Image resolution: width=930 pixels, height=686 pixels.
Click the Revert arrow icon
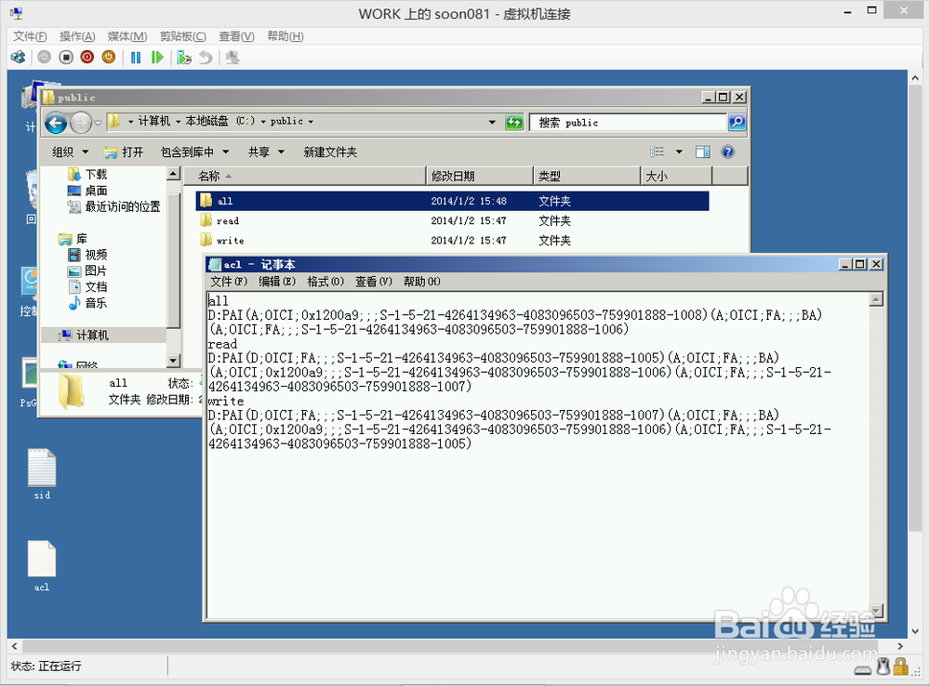(206, 58)
